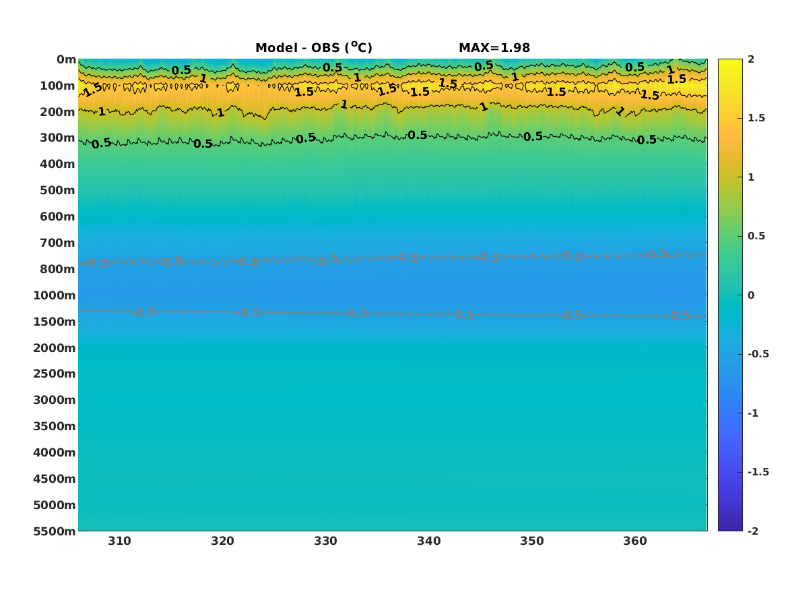Select the "340" x-axis tick label
Viewport: 786px width, 590px height.
click(429, 541)
